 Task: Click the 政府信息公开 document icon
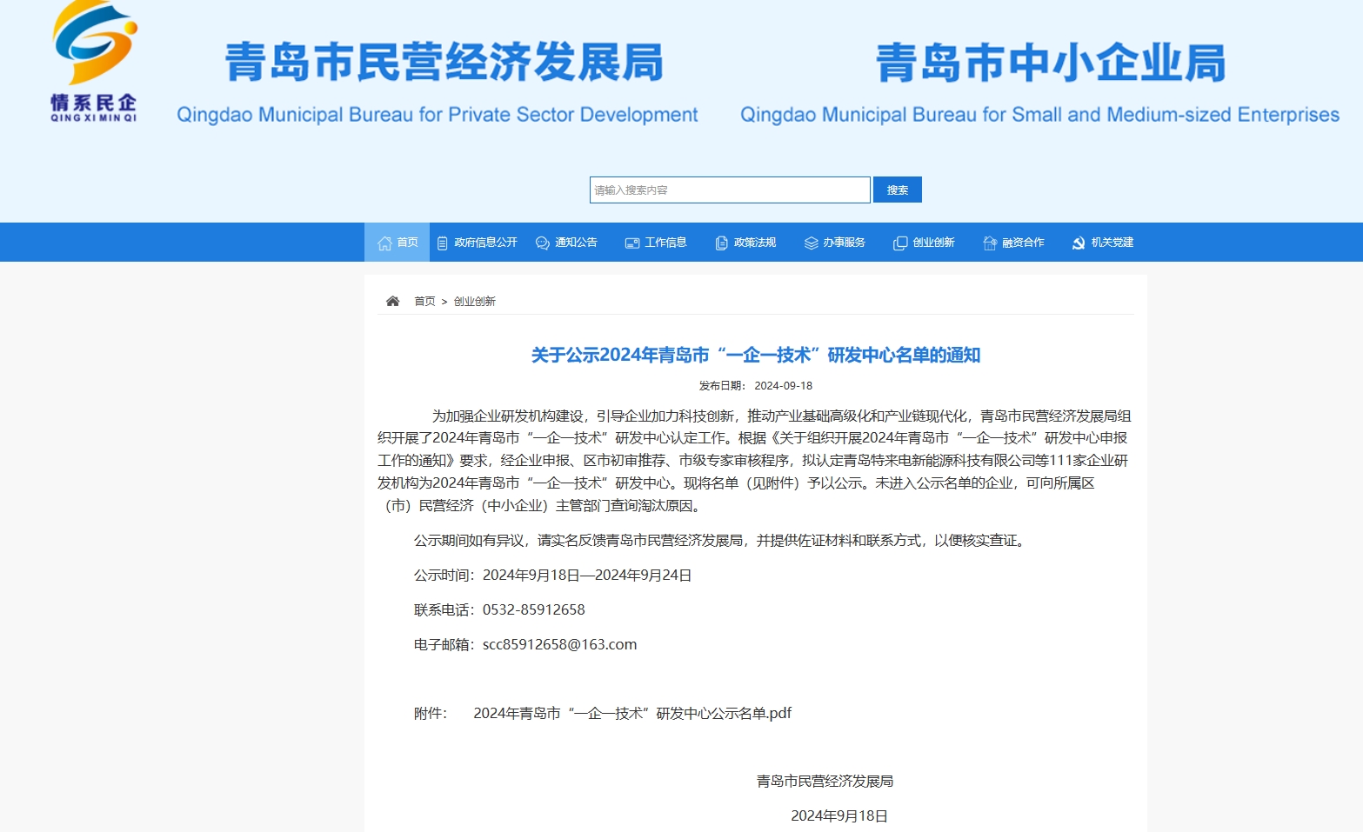pyautogui.click(x=442, y=243)
